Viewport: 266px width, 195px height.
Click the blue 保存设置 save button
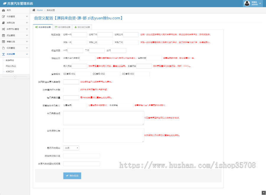coord(72,175)
